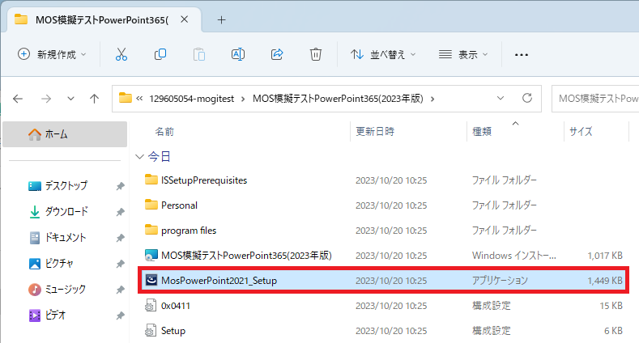Click the アプリケーション type cell

(500, 281)
